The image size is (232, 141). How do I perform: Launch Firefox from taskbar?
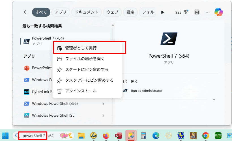pos(106,136)
